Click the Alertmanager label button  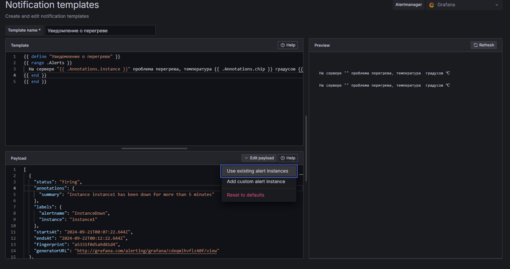coord(408,5)
